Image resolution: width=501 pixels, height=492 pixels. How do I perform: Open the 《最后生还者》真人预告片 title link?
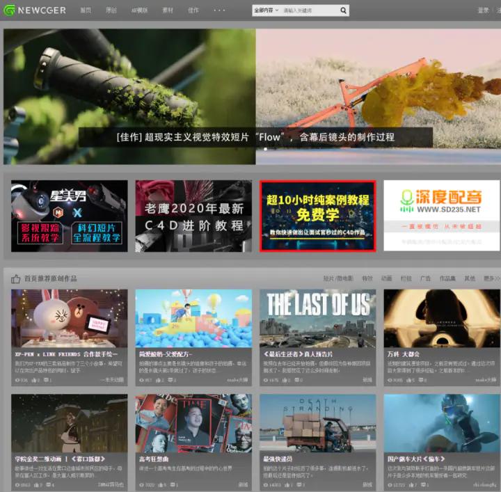298,354
